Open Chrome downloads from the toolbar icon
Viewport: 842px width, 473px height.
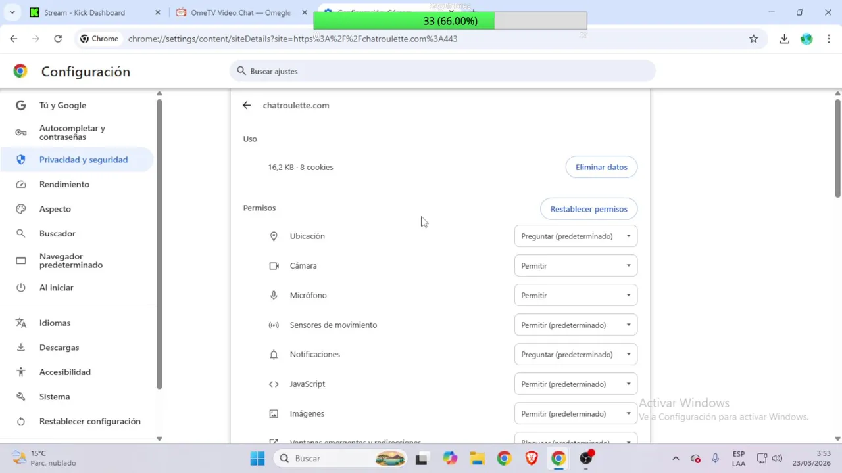tap(784, 39)
